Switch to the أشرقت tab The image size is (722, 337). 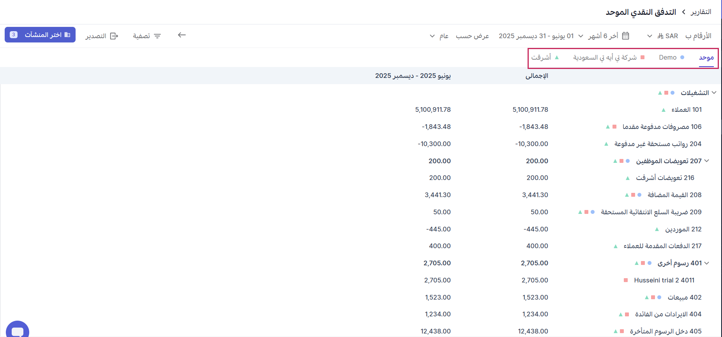541,57
